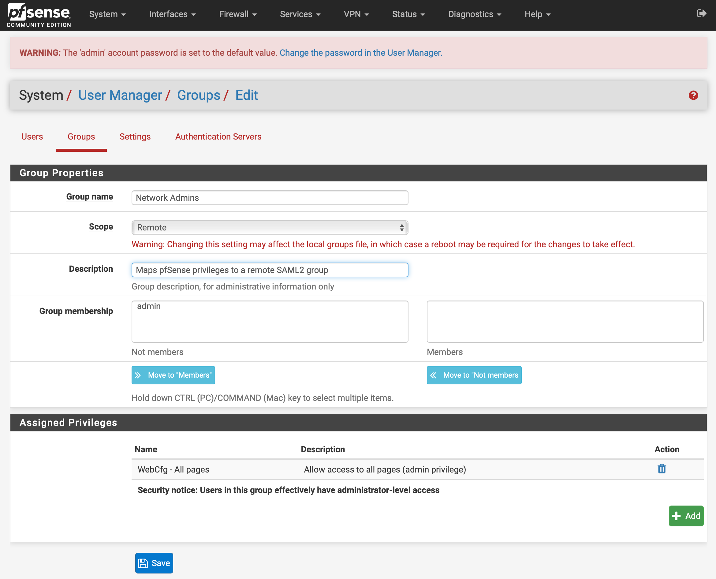Click the Description text input field

point(269,270)
